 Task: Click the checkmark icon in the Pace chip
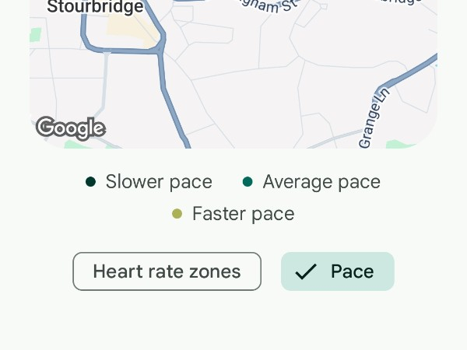pyautogui.click(x=306, y=271)
